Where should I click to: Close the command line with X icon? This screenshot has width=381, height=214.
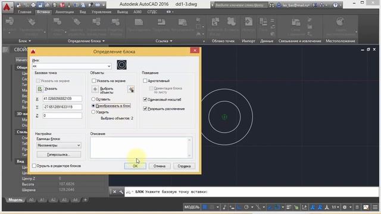pyautogui.click(x=114, y=191)
